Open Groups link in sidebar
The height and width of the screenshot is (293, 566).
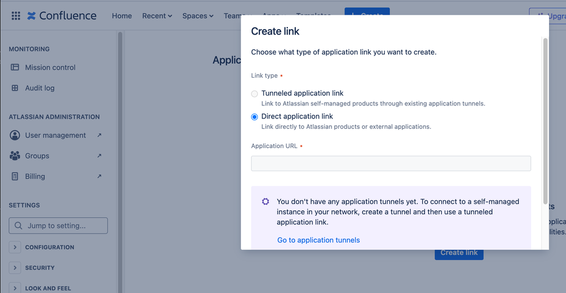pos(37,156)
